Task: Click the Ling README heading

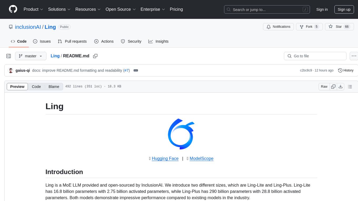Action: pos(54,106)
